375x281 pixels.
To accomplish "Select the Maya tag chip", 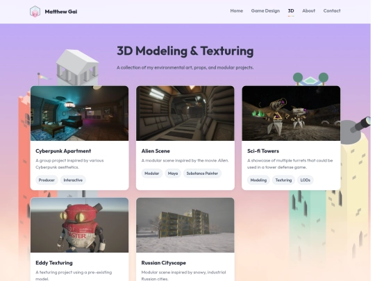I will pyautogui.click(x=173, y=173).
